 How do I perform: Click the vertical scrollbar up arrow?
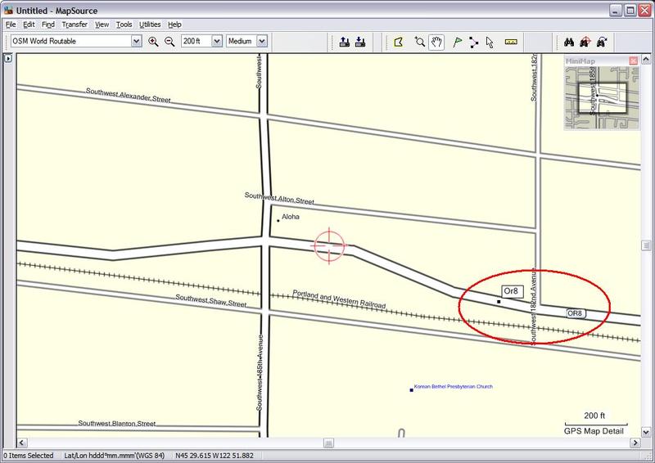(x=646, y=59)
